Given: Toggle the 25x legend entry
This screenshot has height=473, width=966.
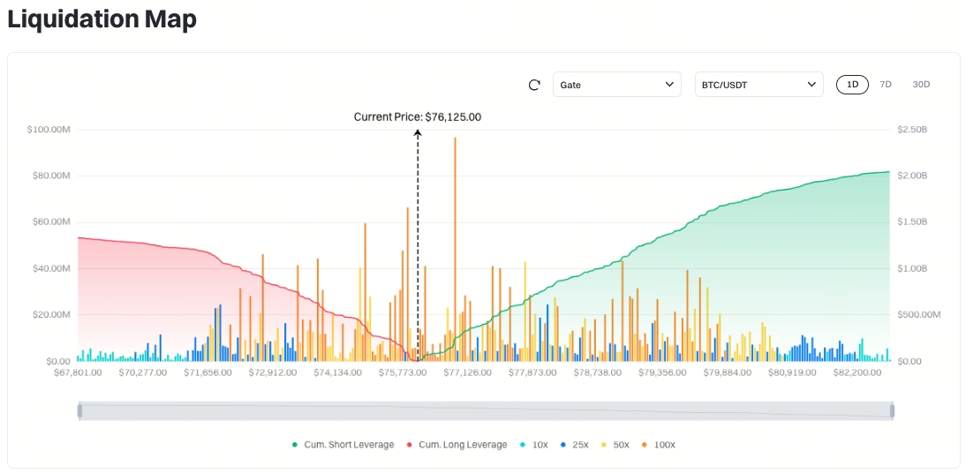Looking at the screenshot, I should tap(576, 445).
